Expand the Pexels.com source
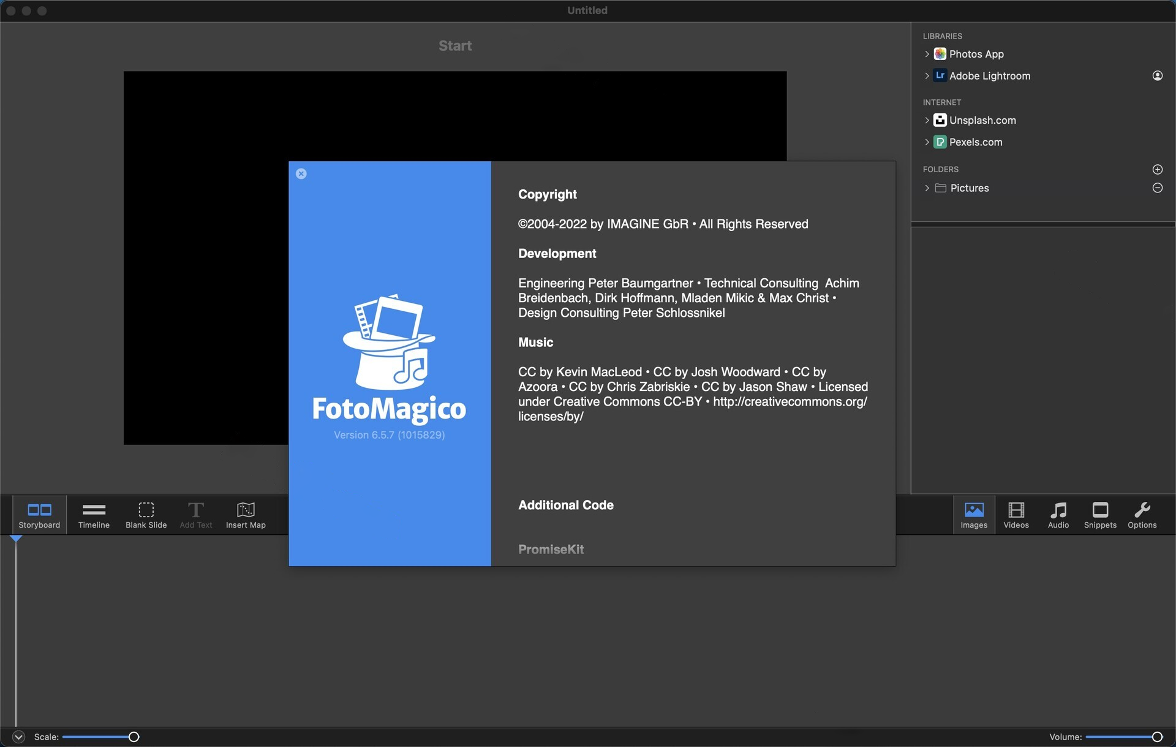This screenshot has height=747, width=1176. pyautogui.click(x=927, y=142)
